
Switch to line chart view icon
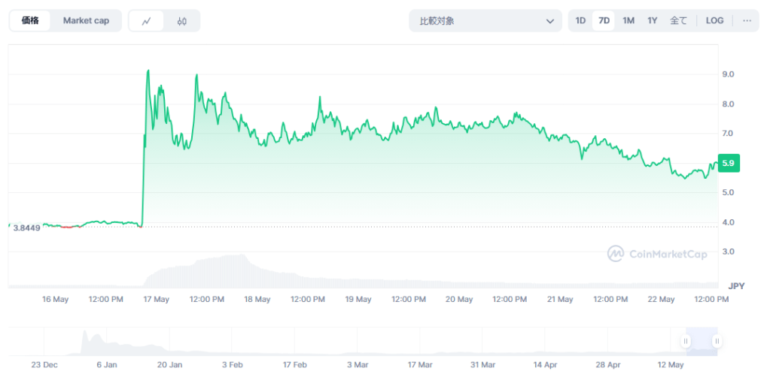147,21
